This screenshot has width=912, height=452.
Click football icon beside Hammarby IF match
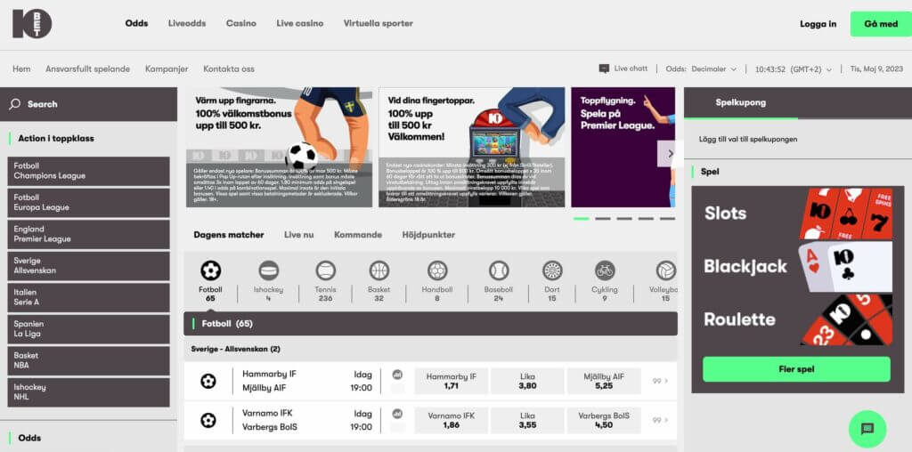(x=208, y=381)
